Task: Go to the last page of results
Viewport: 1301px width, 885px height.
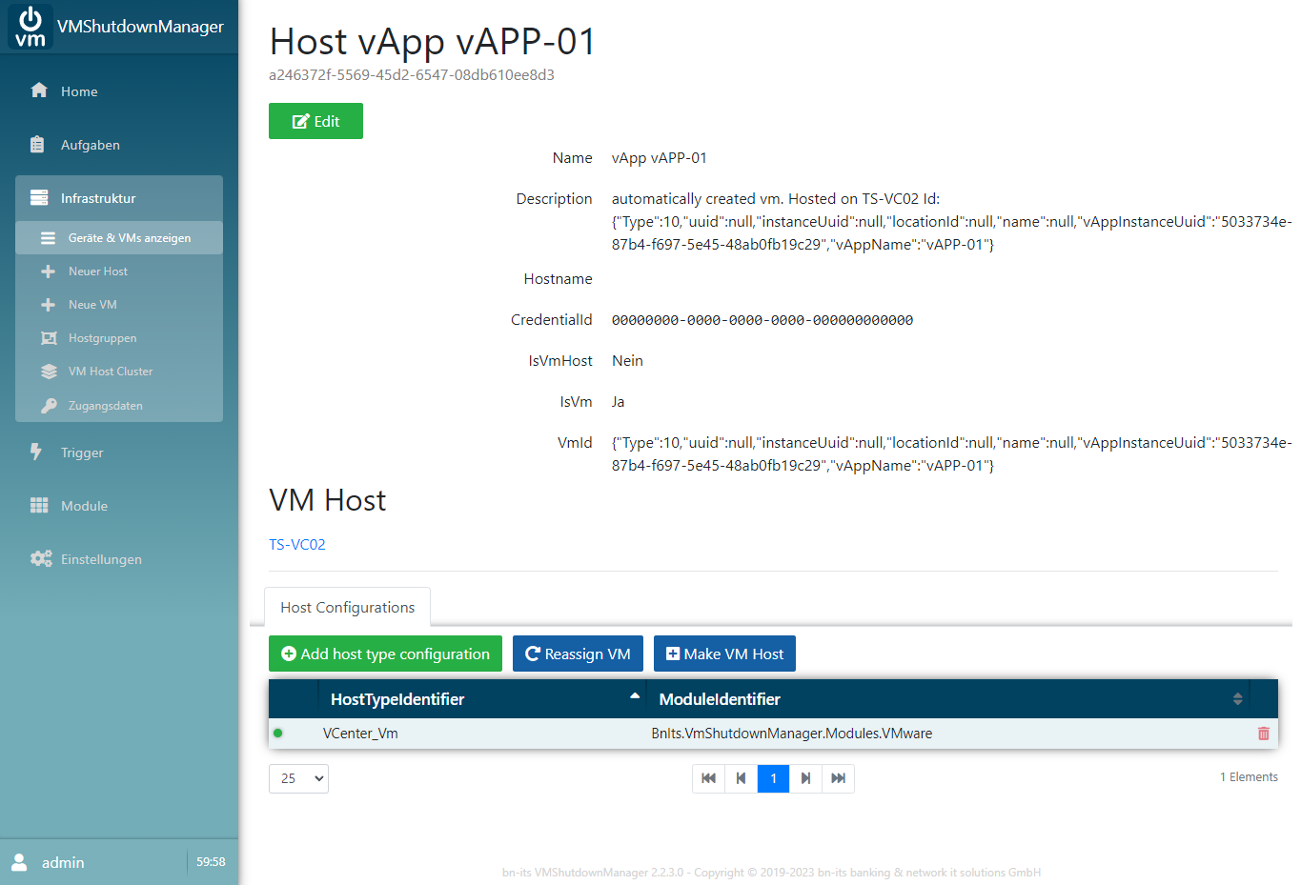Action: click(838, 778)
